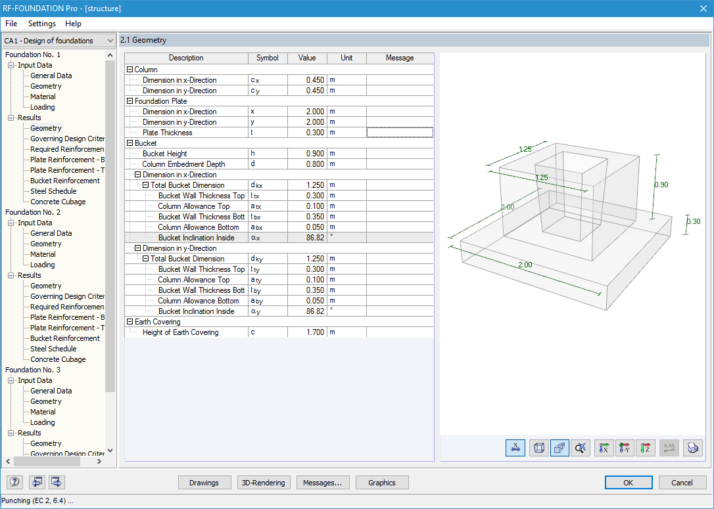The image size is (714, 509).
Task: Set view opposite to Y direction
Action: click(625, 448)
